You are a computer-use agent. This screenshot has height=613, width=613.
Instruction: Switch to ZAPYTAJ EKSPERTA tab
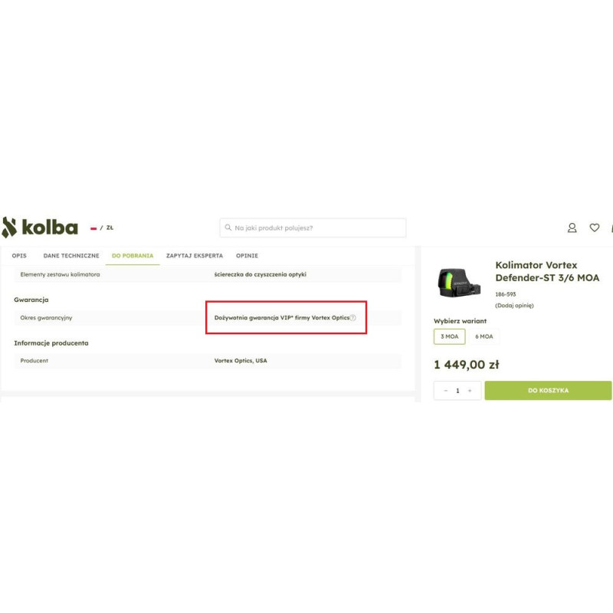pyautogui.click(x=195, y=256)
